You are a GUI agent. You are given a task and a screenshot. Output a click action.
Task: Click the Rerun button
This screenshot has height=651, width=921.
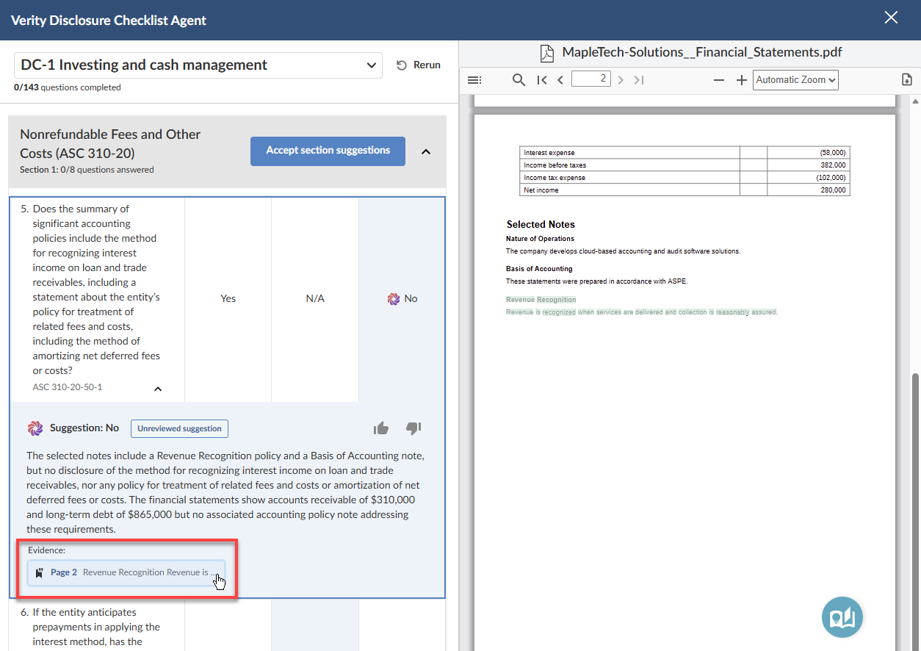pyautogui.click(x=419, y=65)
